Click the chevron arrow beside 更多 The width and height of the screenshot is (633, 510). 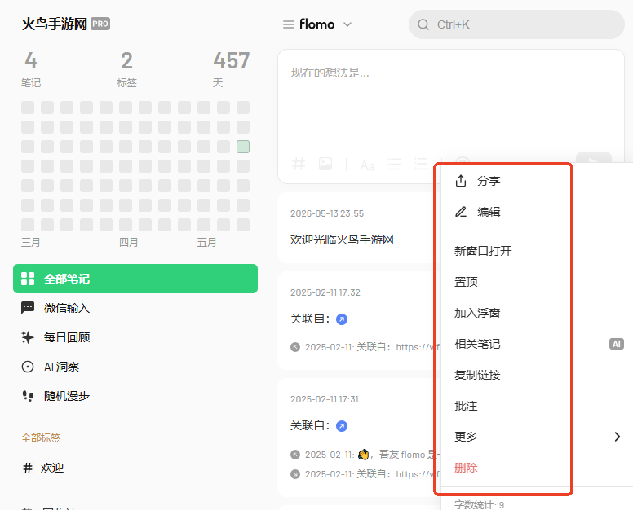click(x=617, y=437)
